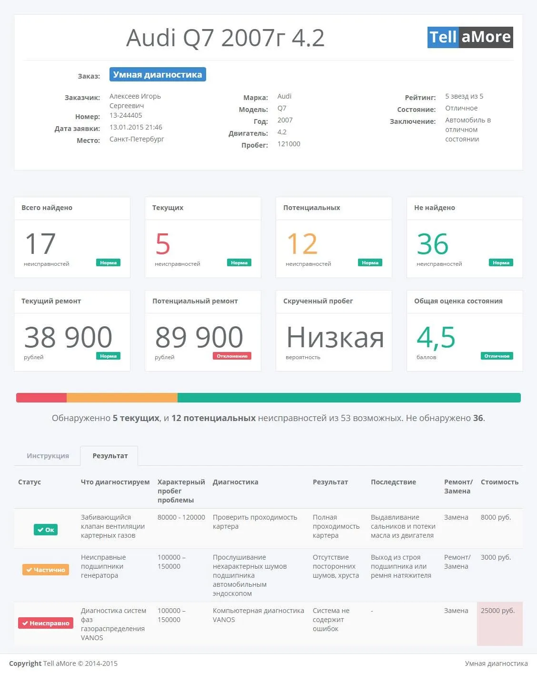
Task: Select the Результат tab
Action: [x=110, y=456]
